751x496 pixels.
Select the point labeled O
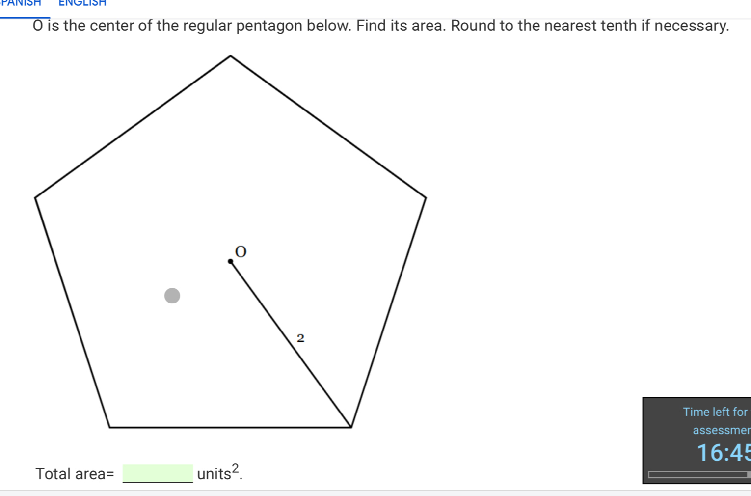pyautogui.click(x=231, y=261)
